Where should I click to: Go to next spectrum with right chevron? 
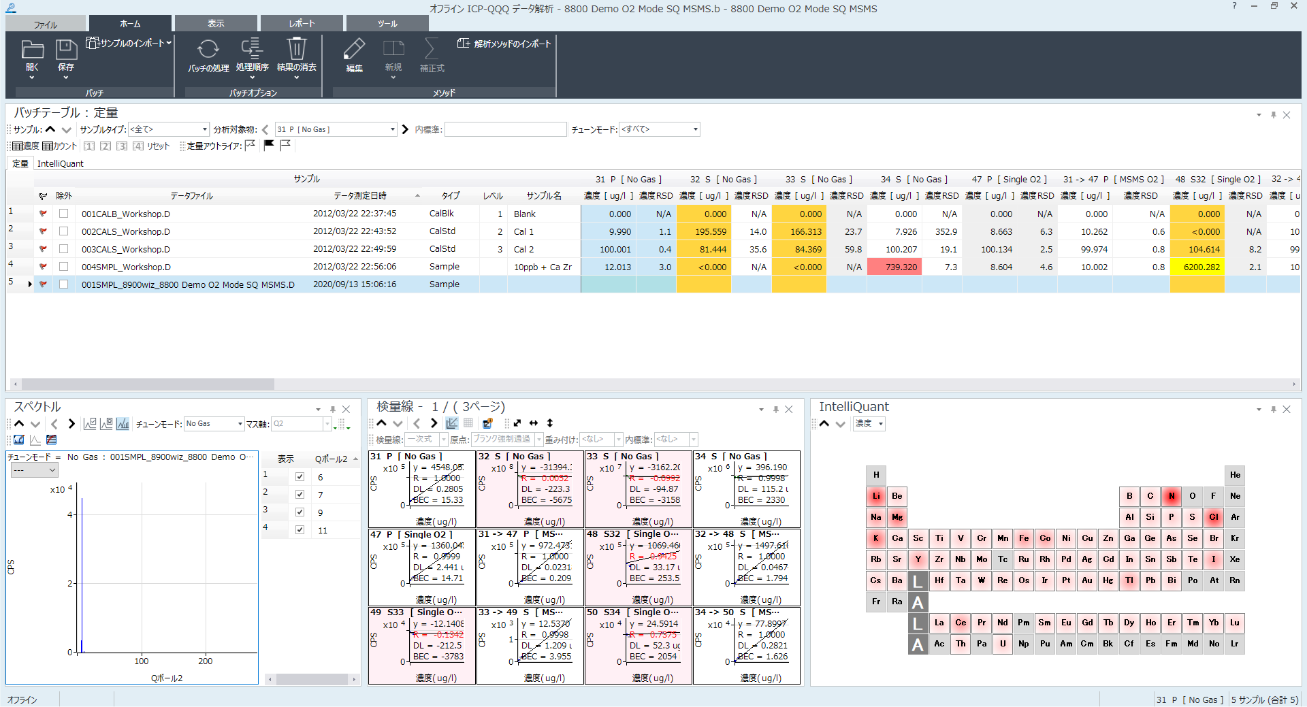[71, 424]
